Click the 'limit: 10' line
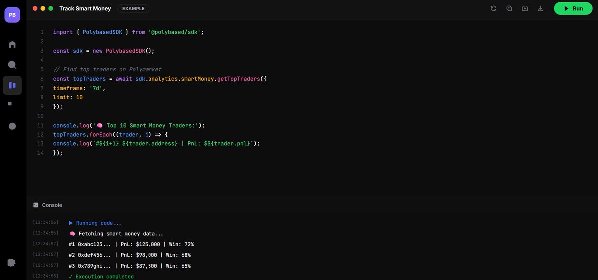598x280 pixels. click(x=68, y=97)
